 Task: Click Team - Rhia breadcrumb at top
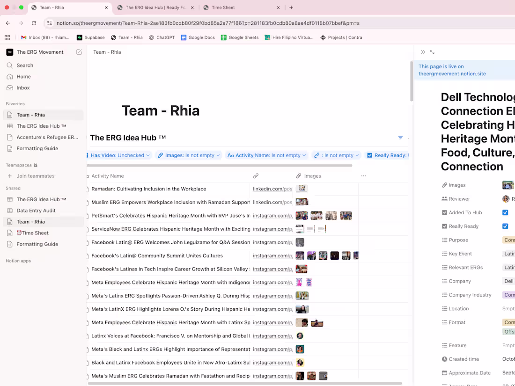107,52
